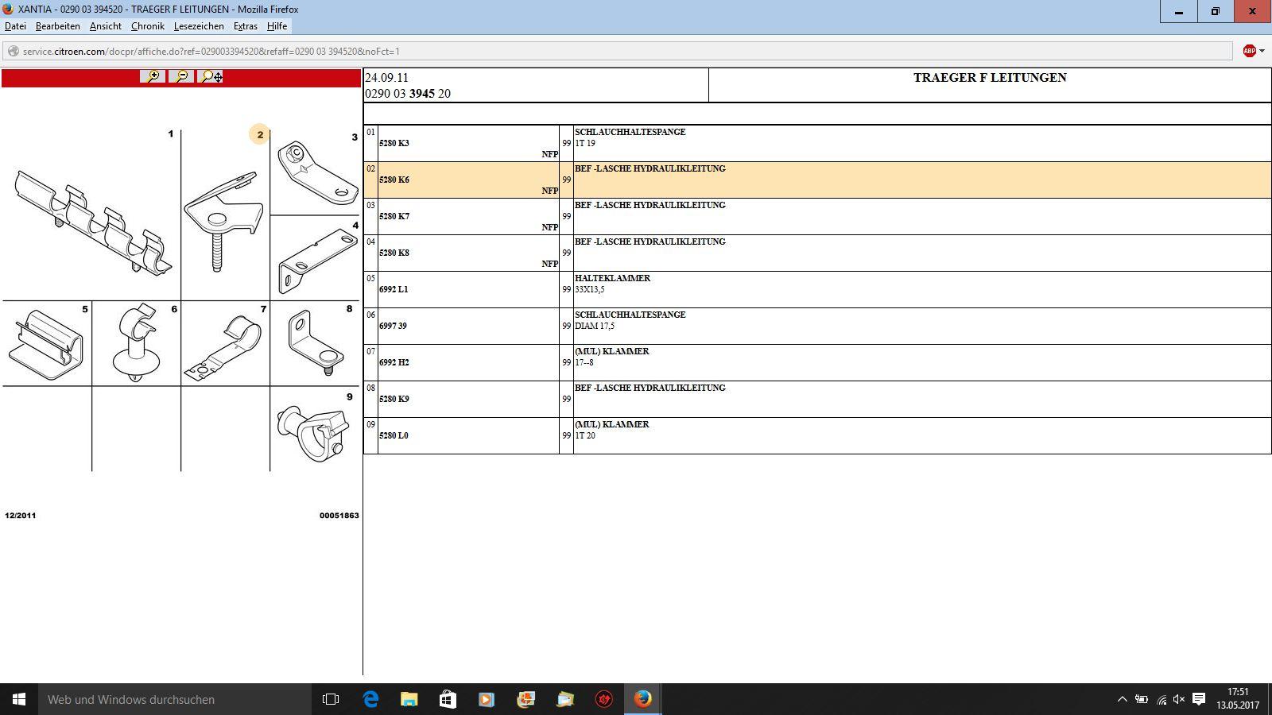Launch Microsoft Edge from the taskbar
The height and width of the screenshot is (715, 1272).
click(x=370, y=699)
